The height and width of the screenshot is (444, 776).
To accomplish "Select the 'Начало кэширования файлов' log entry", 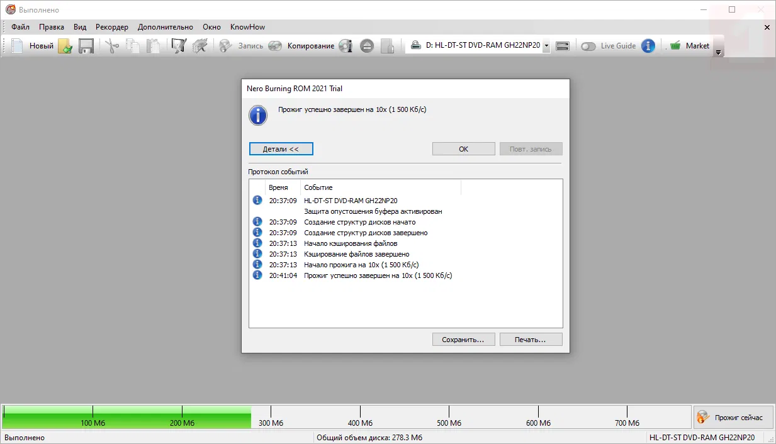I will coord(351,243).
